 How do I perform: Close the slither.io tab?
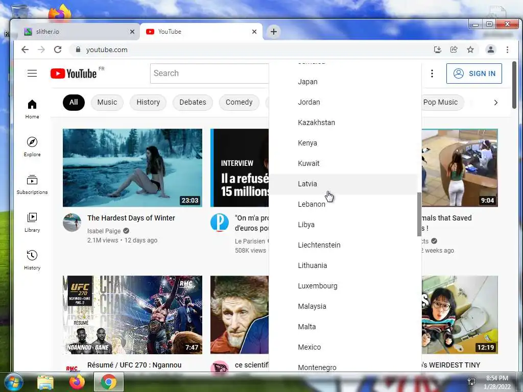[132, 32]
